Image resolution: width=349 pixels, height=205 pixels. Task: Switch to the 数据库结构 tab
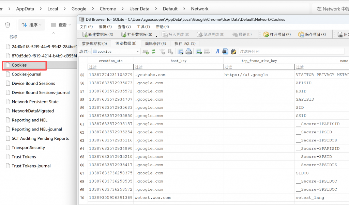pos(94,44)
